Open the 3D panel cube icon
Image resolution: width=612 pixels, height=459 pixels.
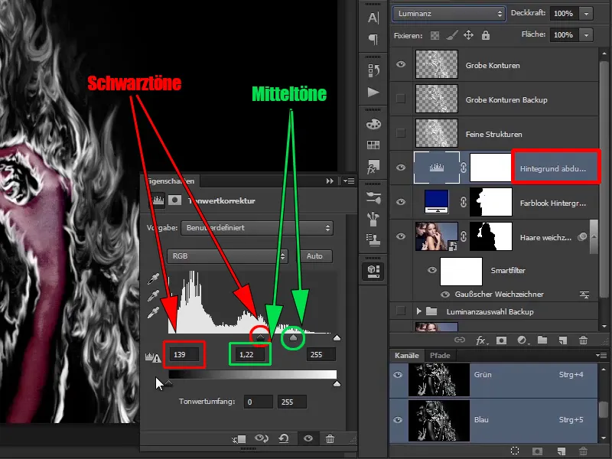373,271
